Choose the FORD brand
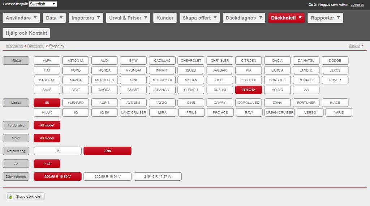This screenshot has width=370, height=206. [x=76, y=70]
